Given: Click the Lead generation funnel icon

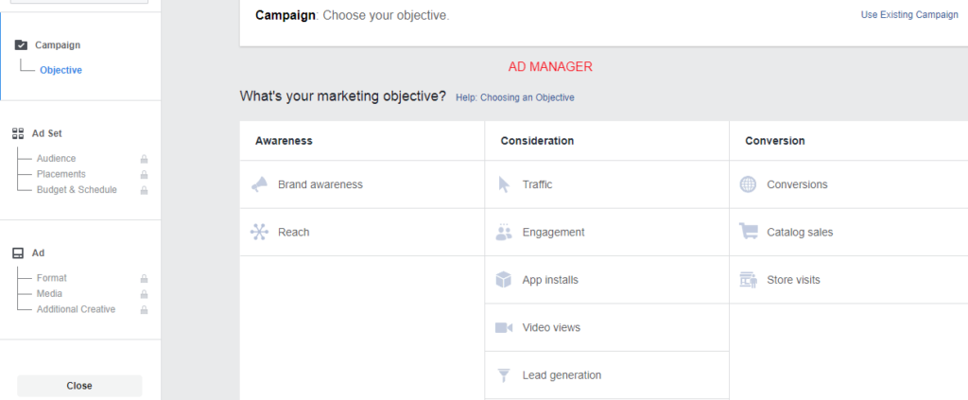Looking at the screenshot, I should click(x=504, y=375).
